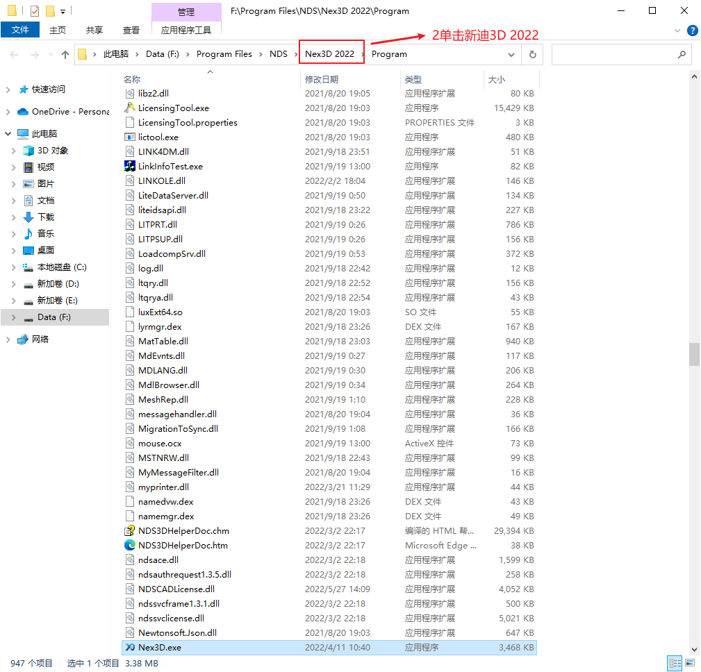This screenshot has height=672, width=701.
Task: Switch to the 共享 ribbon tab
Action: 94,30
